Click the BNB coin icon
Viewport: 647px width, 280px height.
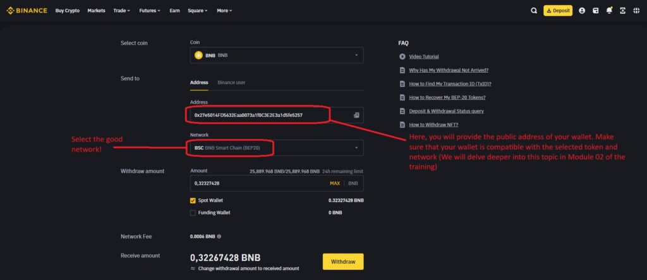pyautogui.click(x=198, y=56)
